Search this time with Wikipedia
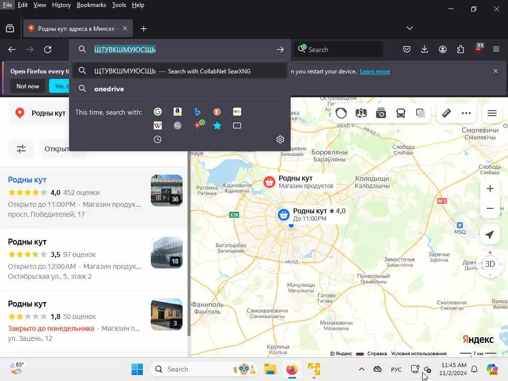This screenshot has width=508, height=381. [158, 126]
